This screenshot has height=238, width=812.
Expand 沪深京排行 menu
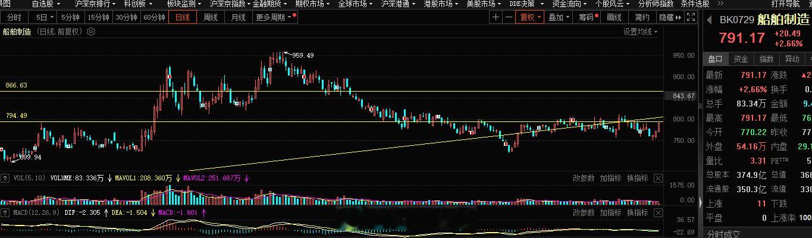(x=95, y=4)
